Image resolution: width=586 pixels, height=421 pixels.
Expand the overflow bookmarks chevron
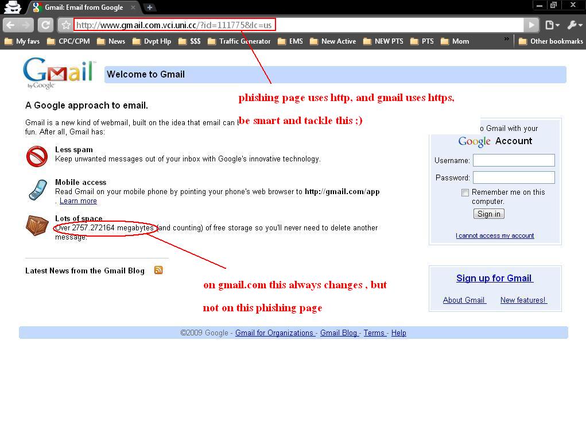(506, 38)
